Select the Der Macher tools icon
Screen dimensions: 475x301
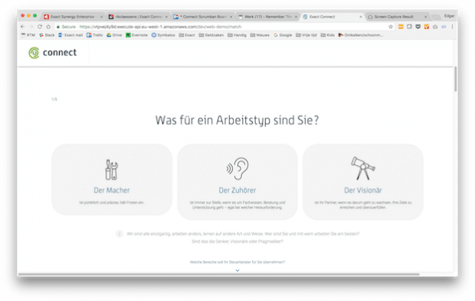111,170
